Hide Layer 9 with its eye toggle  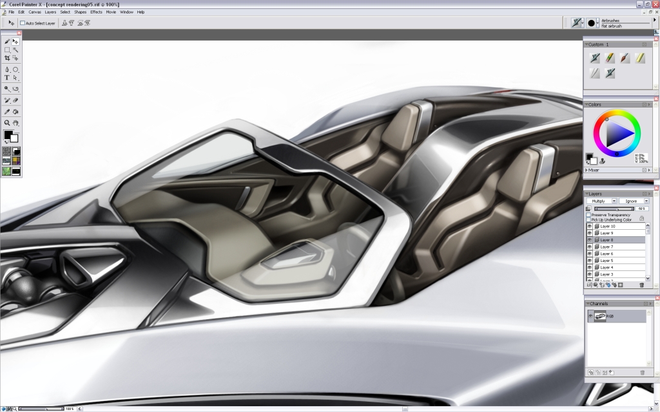(589, 232)
